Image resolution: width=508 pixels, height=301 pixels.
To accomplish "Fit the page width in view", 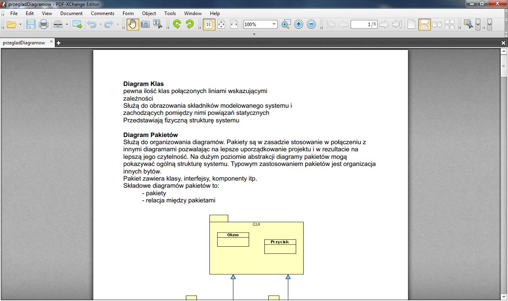I will (x=234, y=25).
